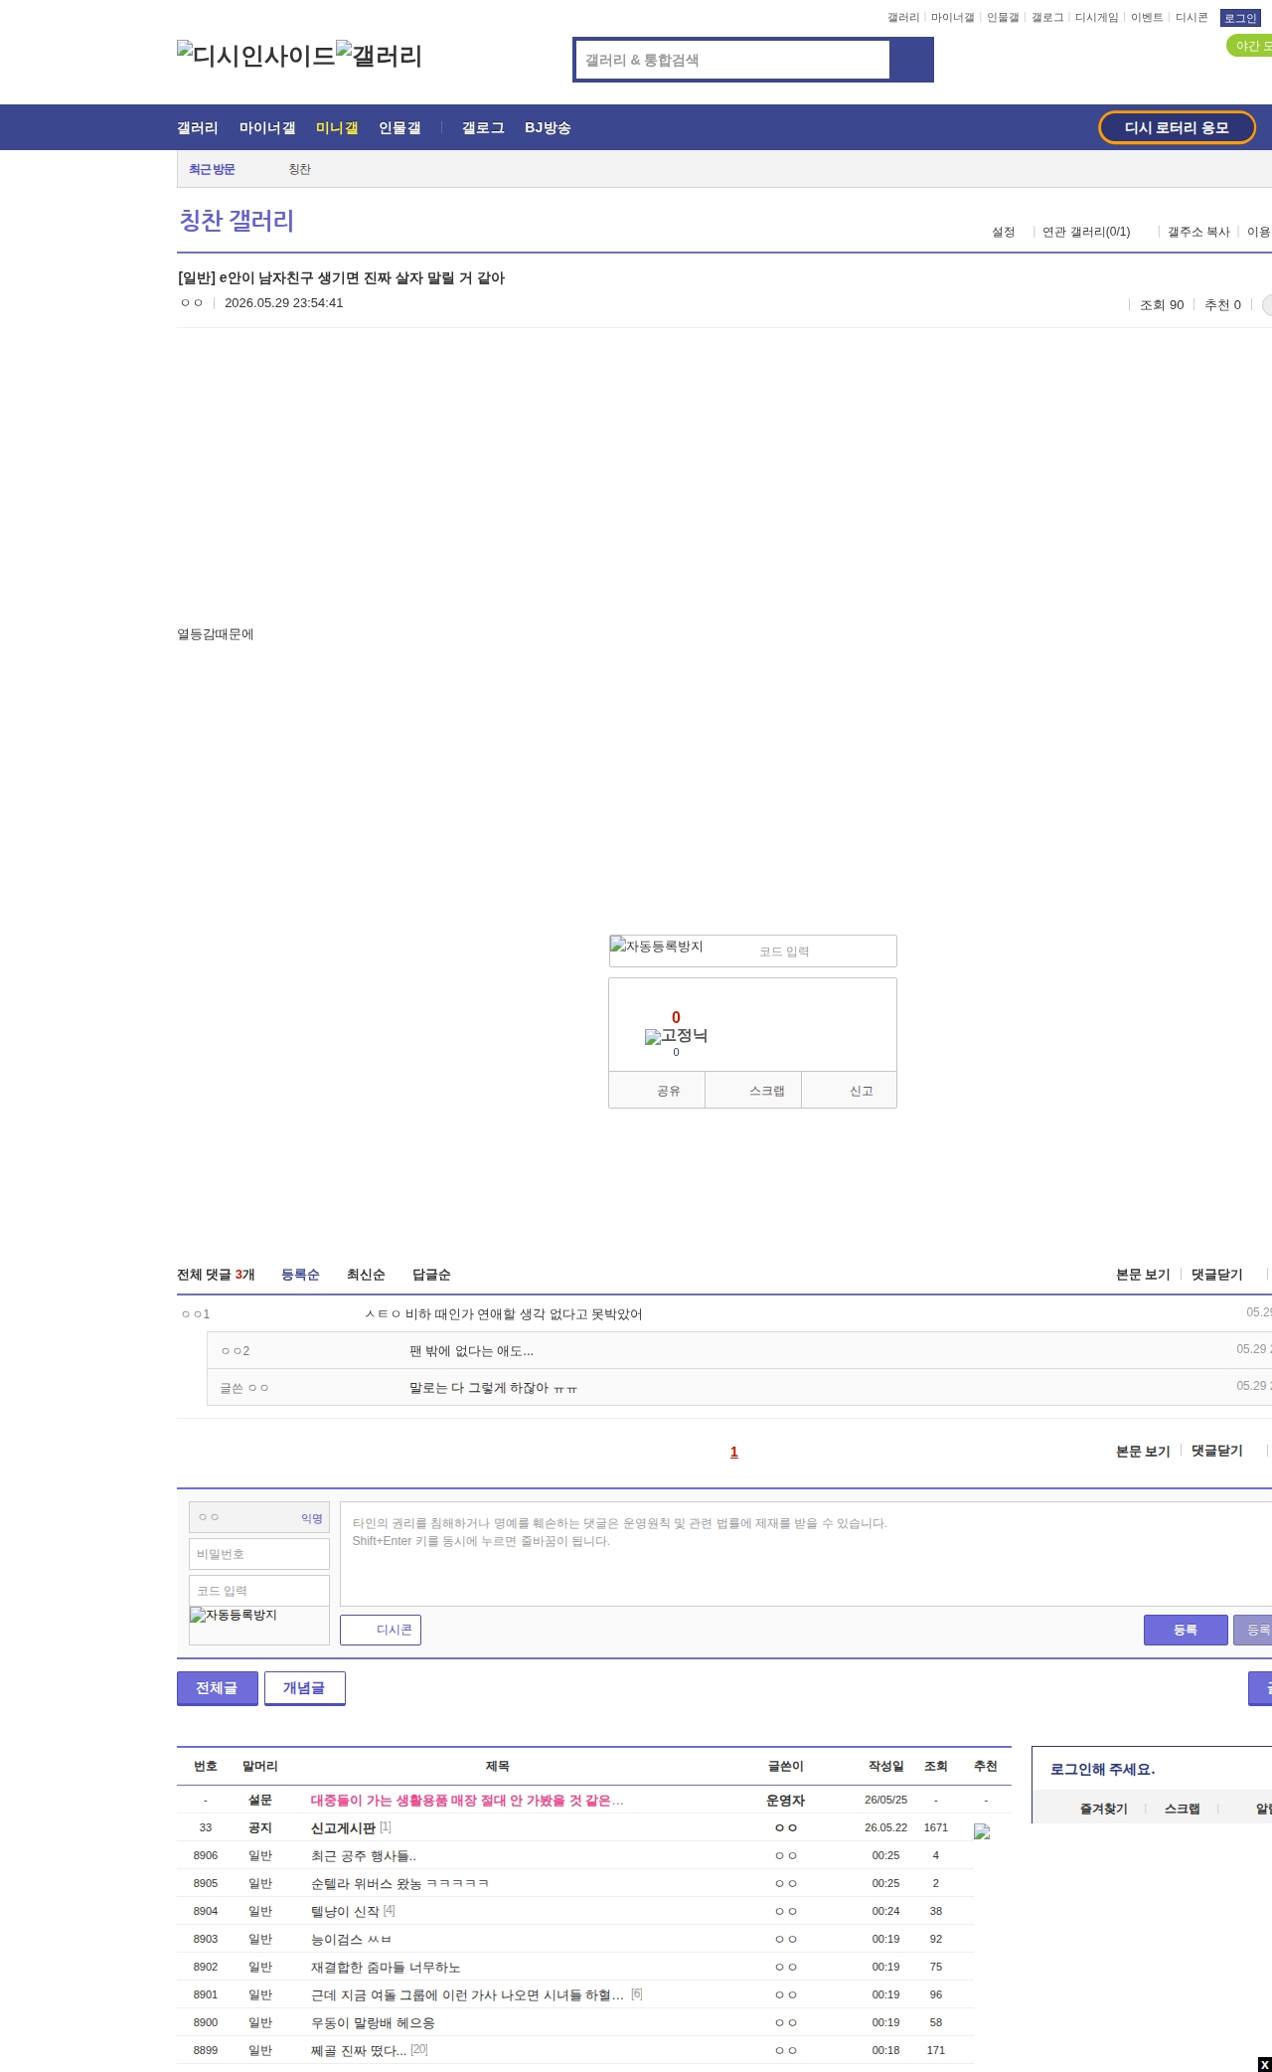
Task: Close the popup with the black X icon
Action: [x=1264, y=2064]
